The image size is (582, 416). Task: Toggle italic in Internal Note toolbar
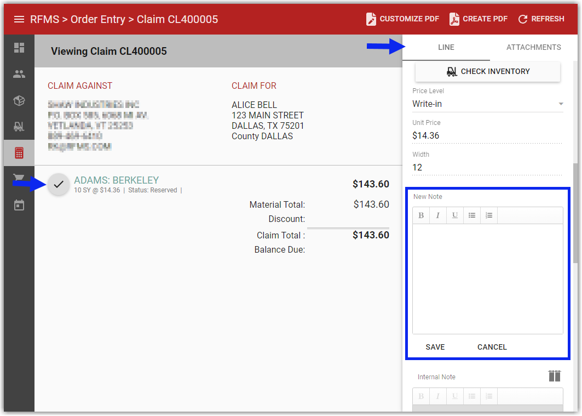[x=438, y=396]
